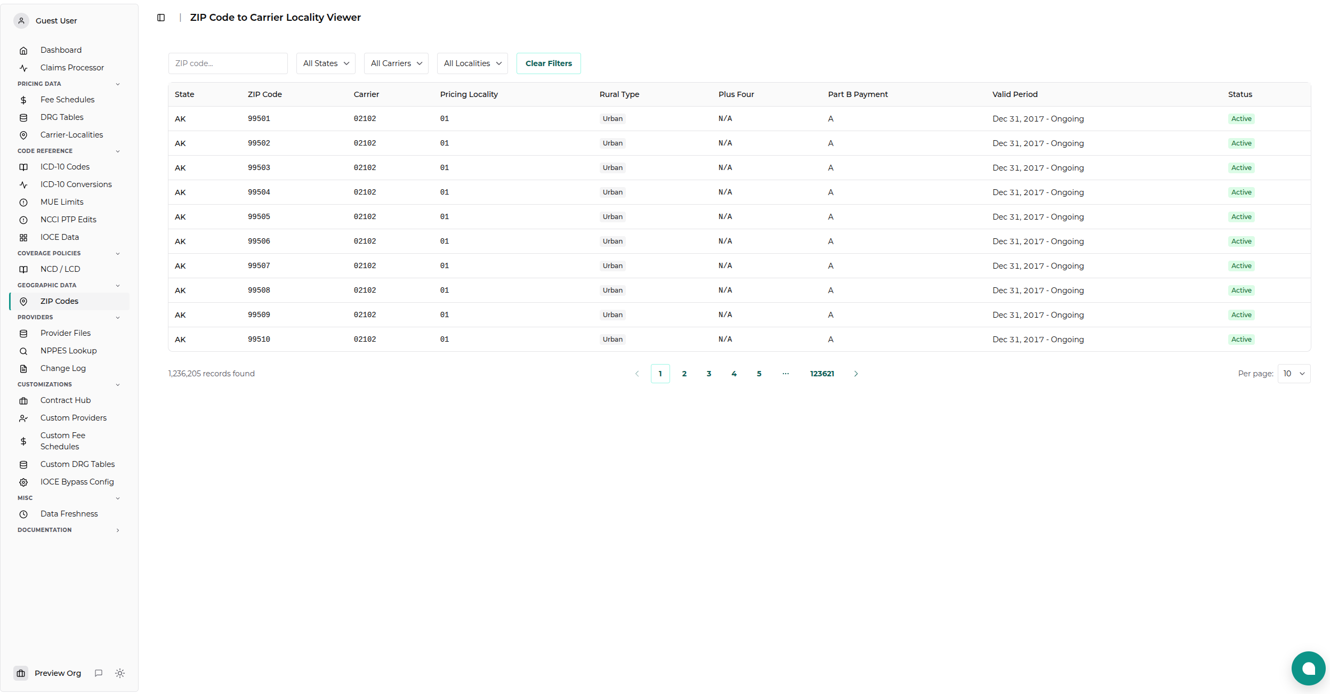Click the Guest User avatar icon
1330x694 pixels.
[21, 21]
